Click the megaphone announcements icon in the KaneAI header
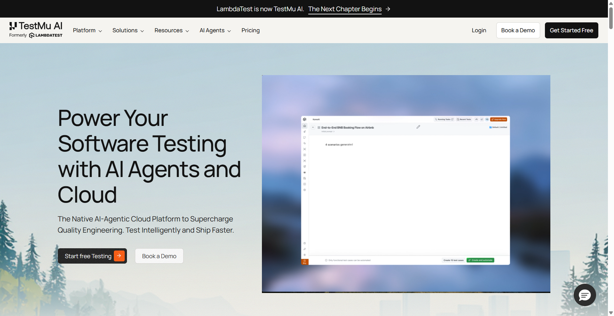This screenshot has height=316, width=614. (x=482, y=119)
